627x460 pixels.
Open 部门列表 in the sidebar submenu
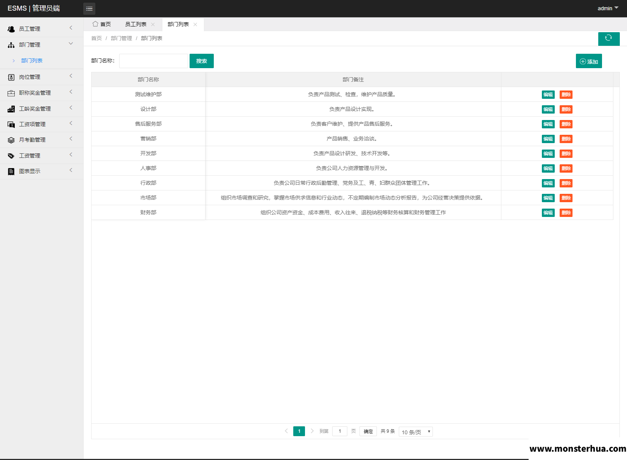32,61
